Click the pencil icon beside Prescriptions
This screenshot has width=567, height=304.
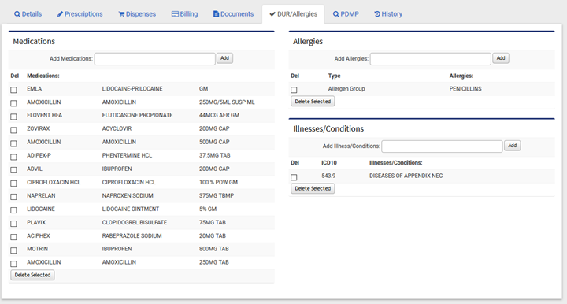[60, 14]
